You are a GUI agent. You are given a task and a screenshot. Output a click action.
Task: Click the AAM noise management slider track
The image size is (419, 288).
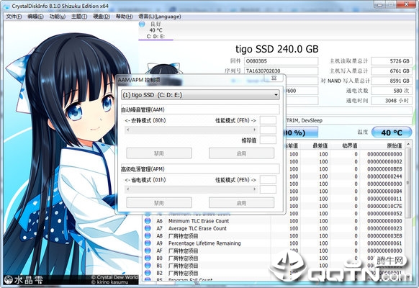coord(191,130)
